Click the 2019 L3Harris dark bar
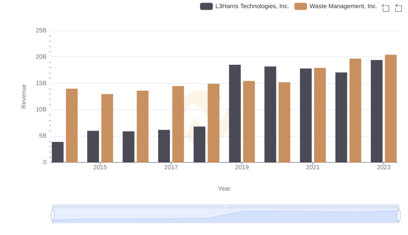This screenshot has height=235, width=408. point(235,114)
